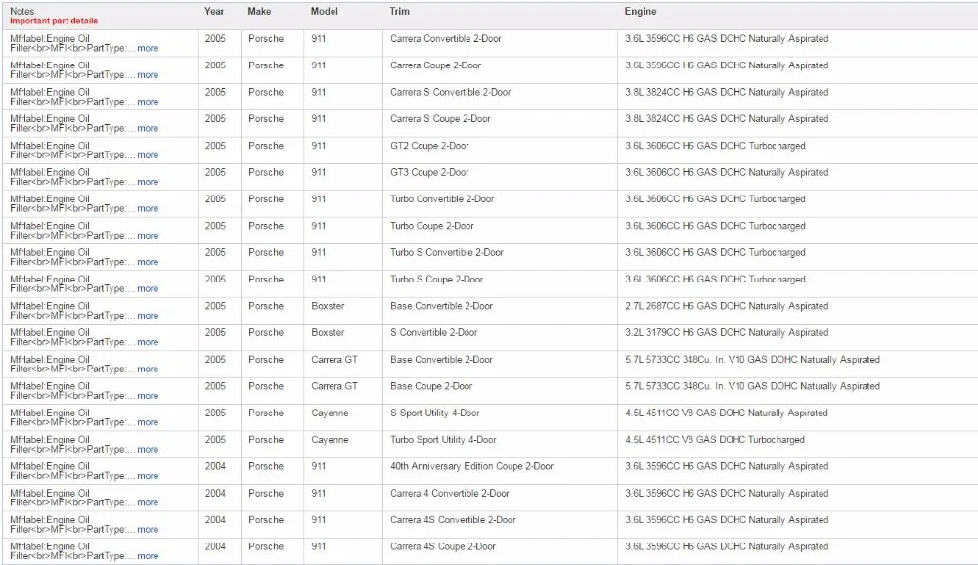
Task: Select 'S Convertible 2-Door' Boxster trim cell
Action: click(x=434, y=333)
